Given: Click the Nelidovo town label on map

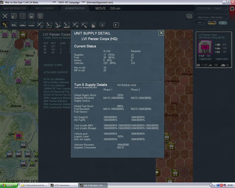Looking at the screenshot, I should click(173, 81).
